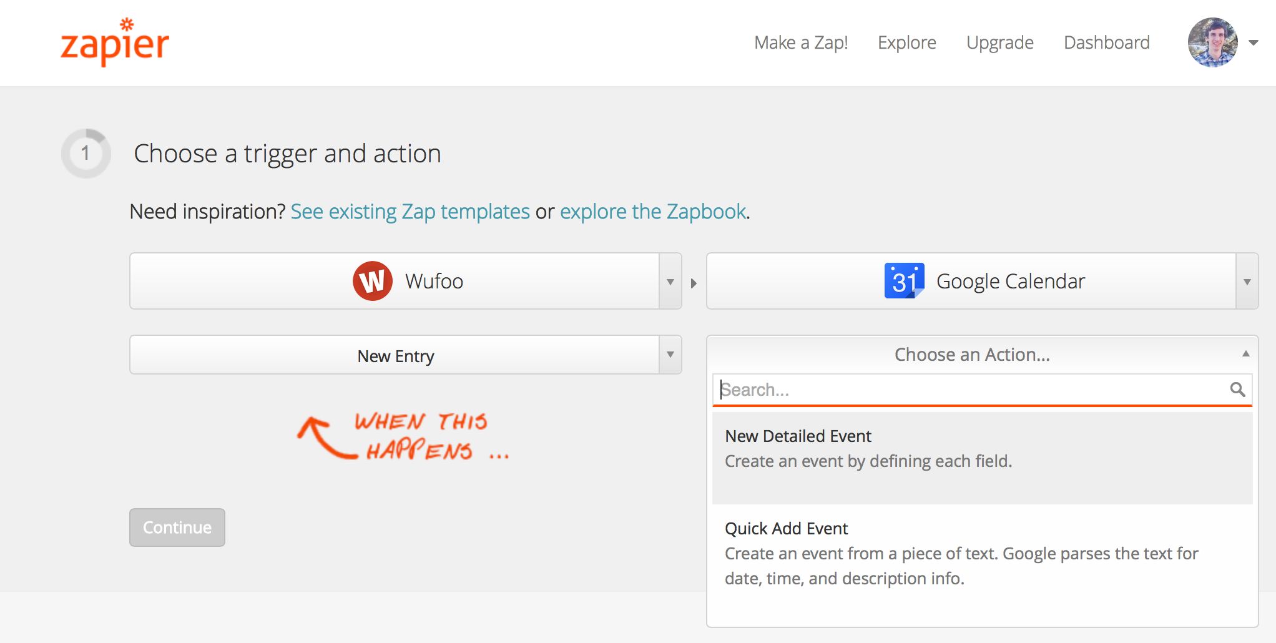Open the Wufoo trigger app dropdown arrow
Viewport: 1276px width, 643px height.
tap(670, 282)
